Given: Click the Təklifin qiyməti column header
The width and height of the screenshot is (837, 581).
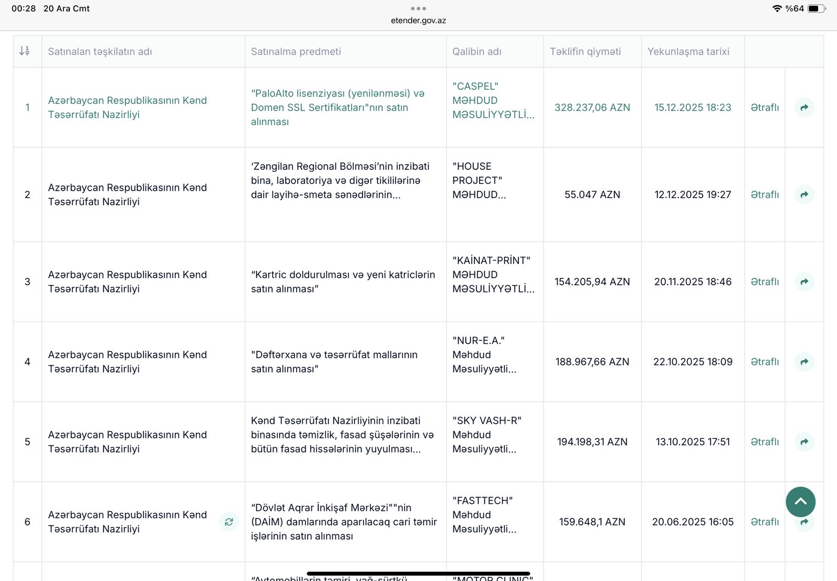Looking at the screenshot, I should pyautogui.click(x=585, y=51).
